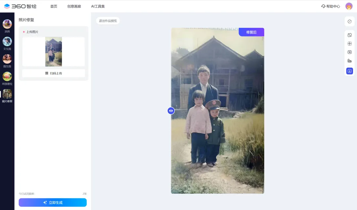Select the 文生图 text-to-image tool
The width and height of the screenshot is (357, 210).
click(x=7, y=42)
